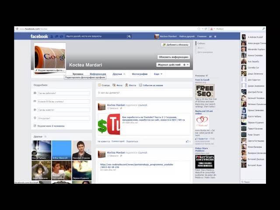The width and height of the screenshot is (280, 210).
Task: Open Друзья section header in sidebar
Action: click(38, 136)
